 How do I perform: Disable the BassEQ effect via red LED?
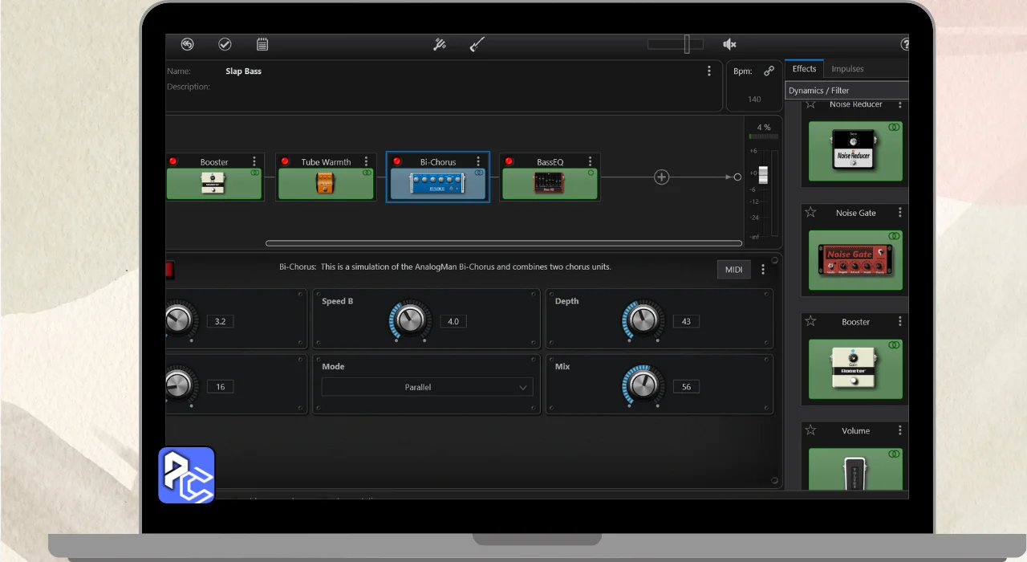point(509,161)
